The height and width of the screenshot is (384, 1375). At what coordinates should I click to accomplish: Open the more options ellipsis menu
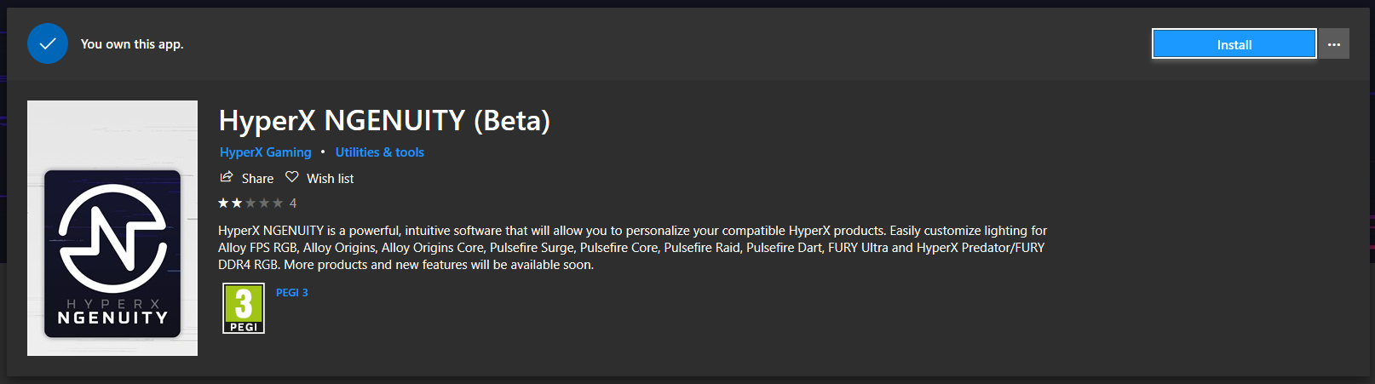1334,44
